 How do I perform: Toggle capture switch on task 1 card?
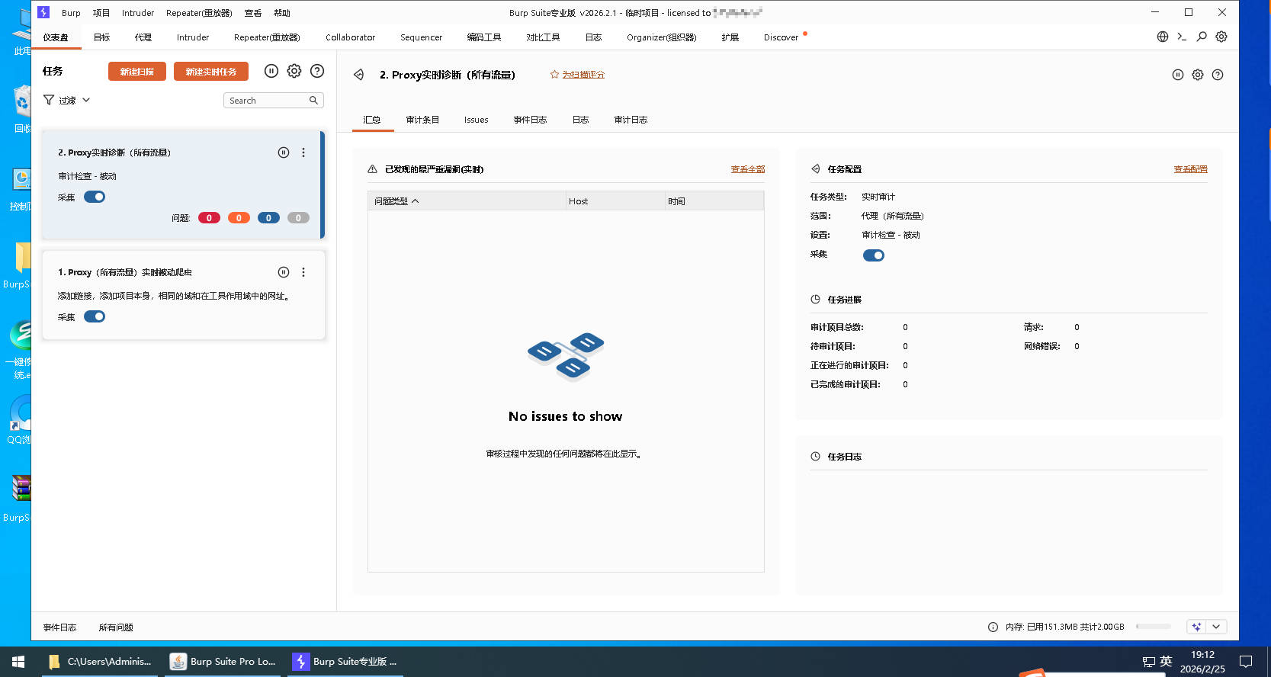tap(95, 316)
